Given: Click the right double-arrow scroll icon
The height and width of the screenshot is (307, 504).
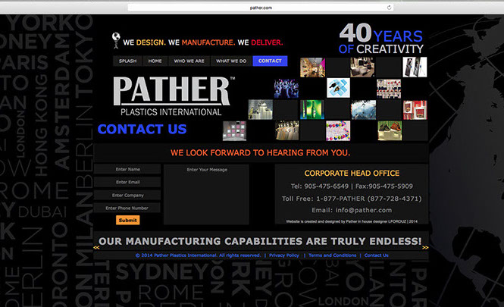Looking at the screenshot, I should pos(425,247).
